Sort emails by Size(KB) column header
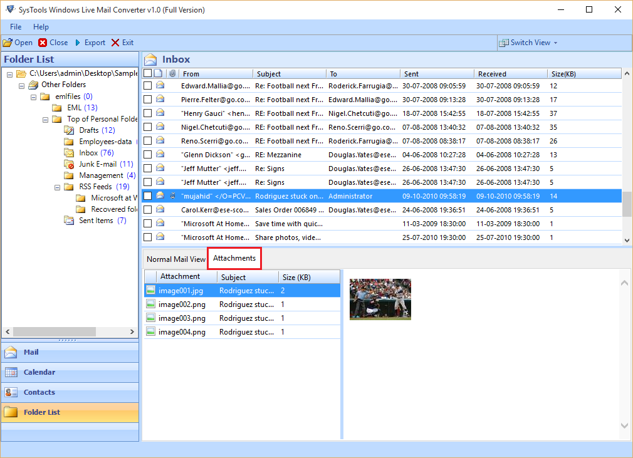This screenshot has width=633, height=458. [584, 73]
